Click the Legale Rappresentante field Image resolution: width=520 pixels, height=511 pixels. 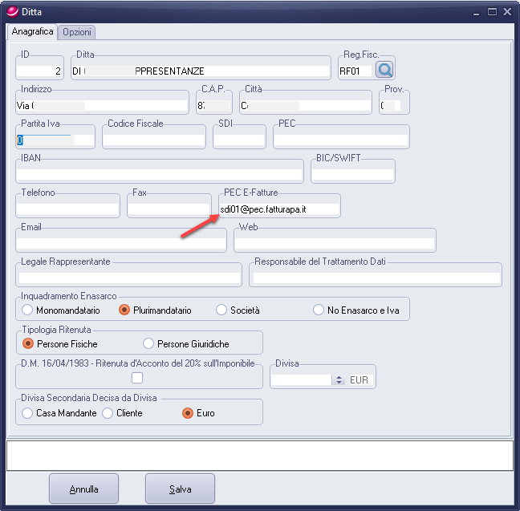click(128, 277)
